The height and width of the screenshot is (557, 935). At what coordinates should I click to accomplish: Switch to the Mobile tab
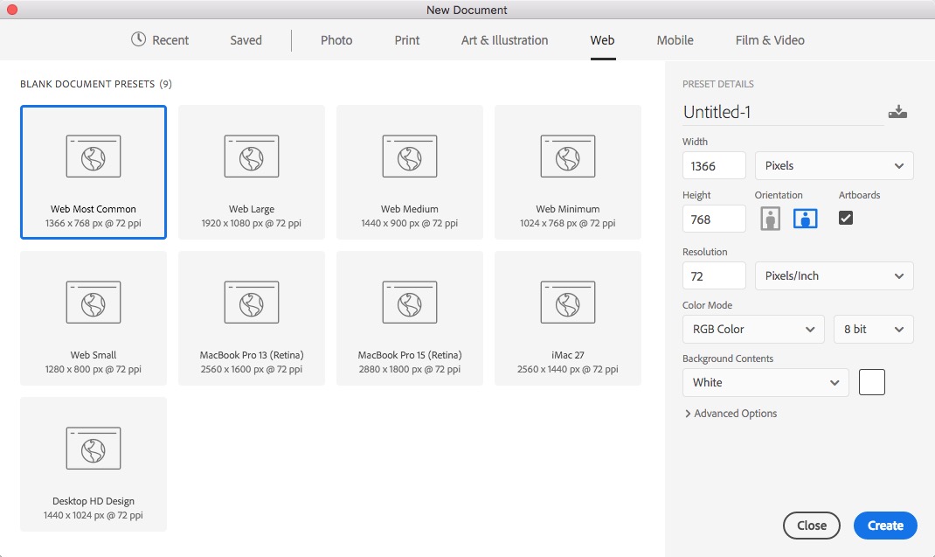coord(675,40)
